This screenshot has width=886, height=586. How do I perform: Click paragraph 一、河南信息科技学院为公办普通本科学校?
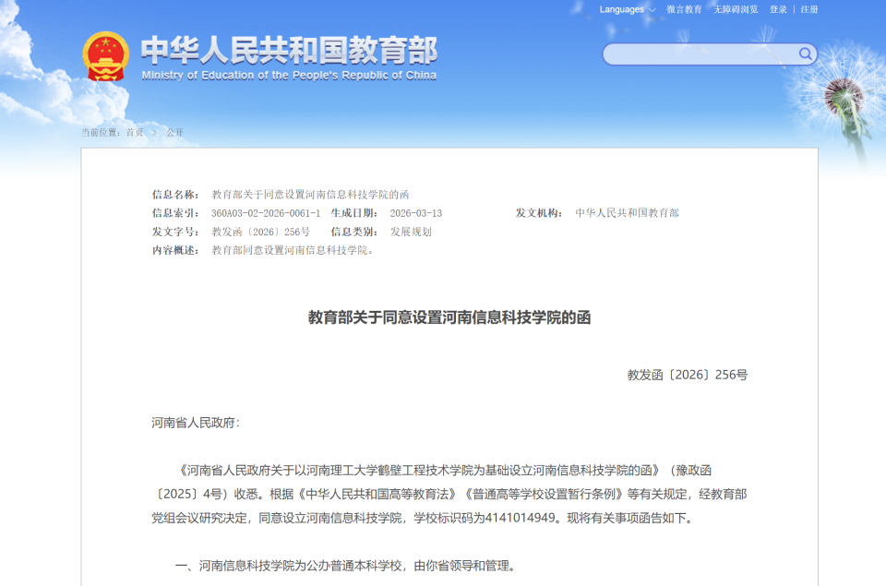click(345, 566)
